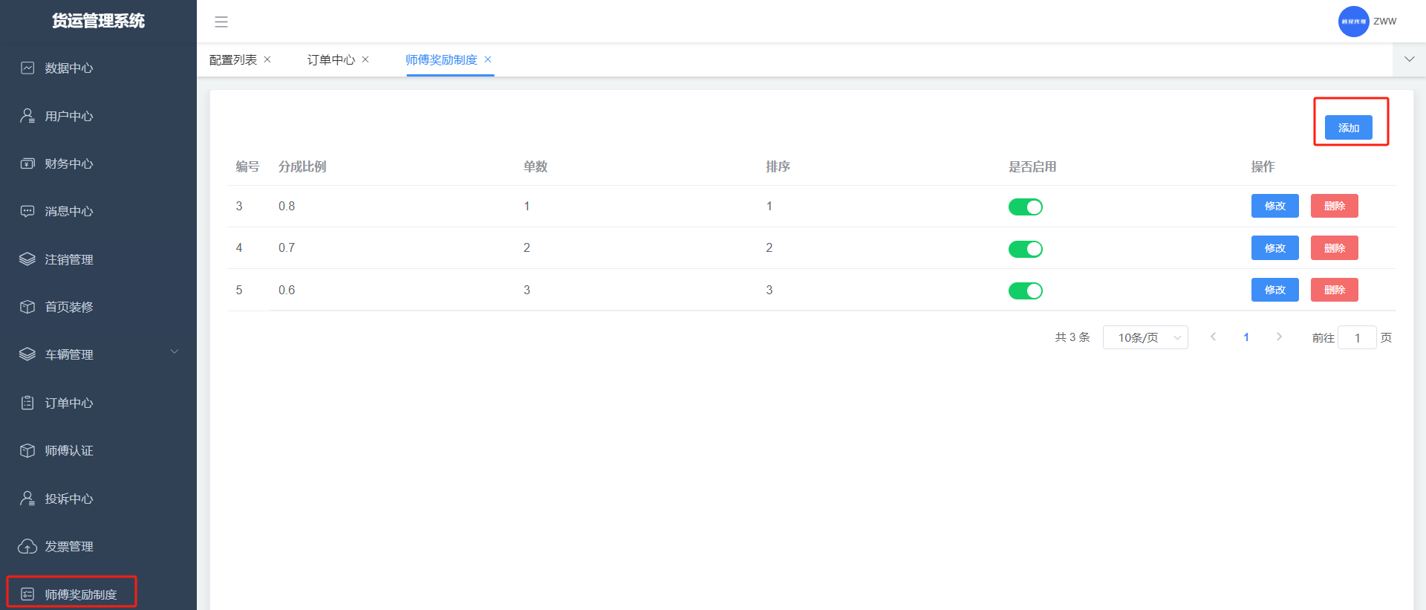Viewport: 1426px width, 610px height.
Task: Click the 前往 page number input field
Action: click(1356, 338)
